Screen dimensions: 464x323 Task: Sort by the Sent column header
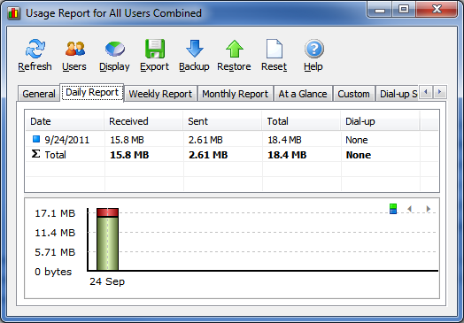(222, 121)
